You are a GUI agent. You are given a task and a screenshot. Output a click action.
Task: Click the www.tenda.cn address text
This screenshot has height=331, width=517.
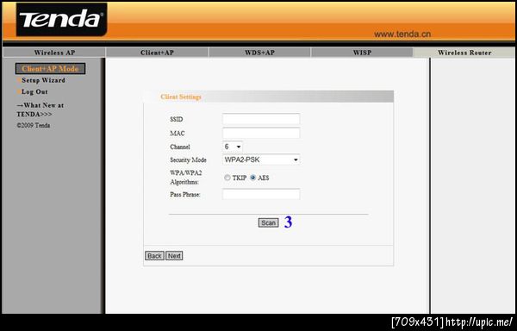point(402,34)
